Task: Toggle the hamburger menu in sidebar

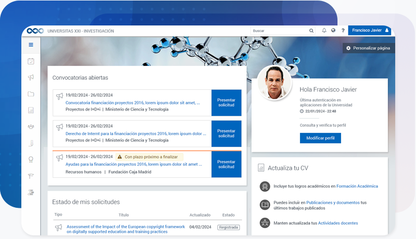Action: coord(31,45)
